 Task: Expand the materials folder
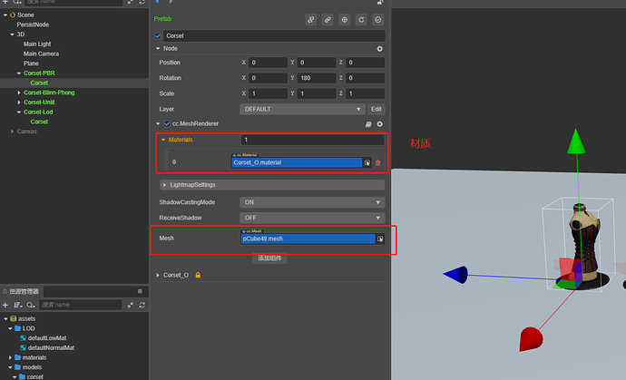point(10,357)
